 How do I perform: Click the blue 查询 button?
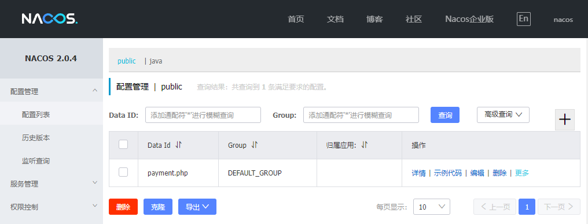(x=444, y=115)
